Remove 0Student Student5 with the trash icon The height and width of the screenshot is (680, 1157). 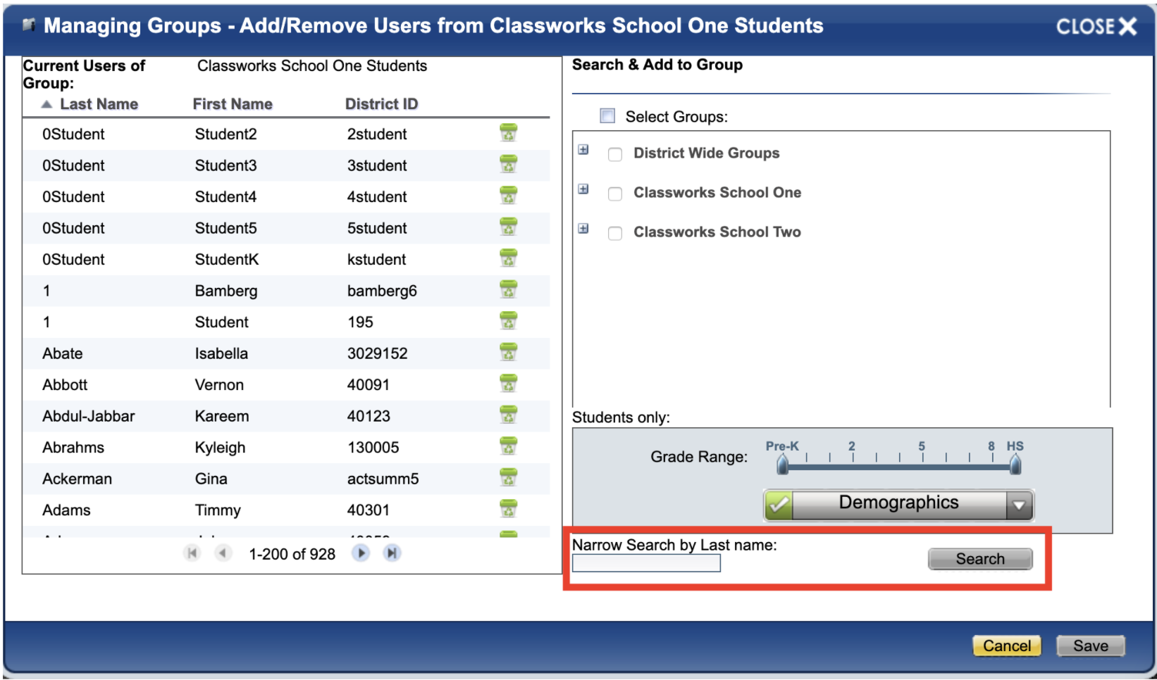pos(508,227)
